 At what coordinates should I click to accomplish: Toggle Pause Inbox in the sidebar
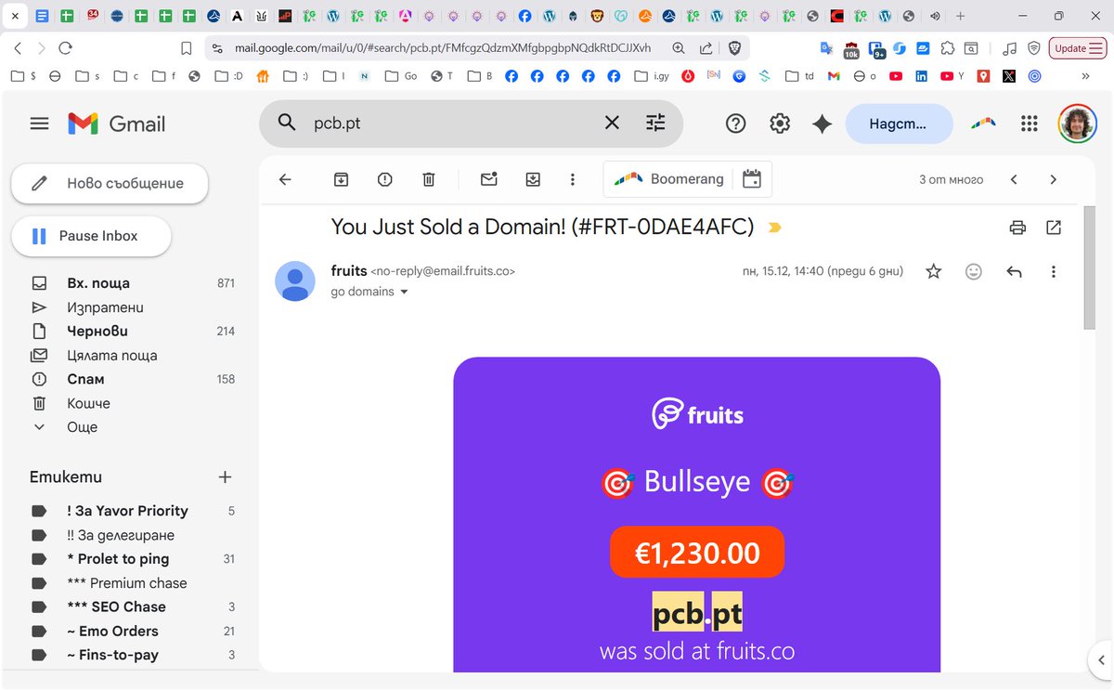tap(91, 236)
